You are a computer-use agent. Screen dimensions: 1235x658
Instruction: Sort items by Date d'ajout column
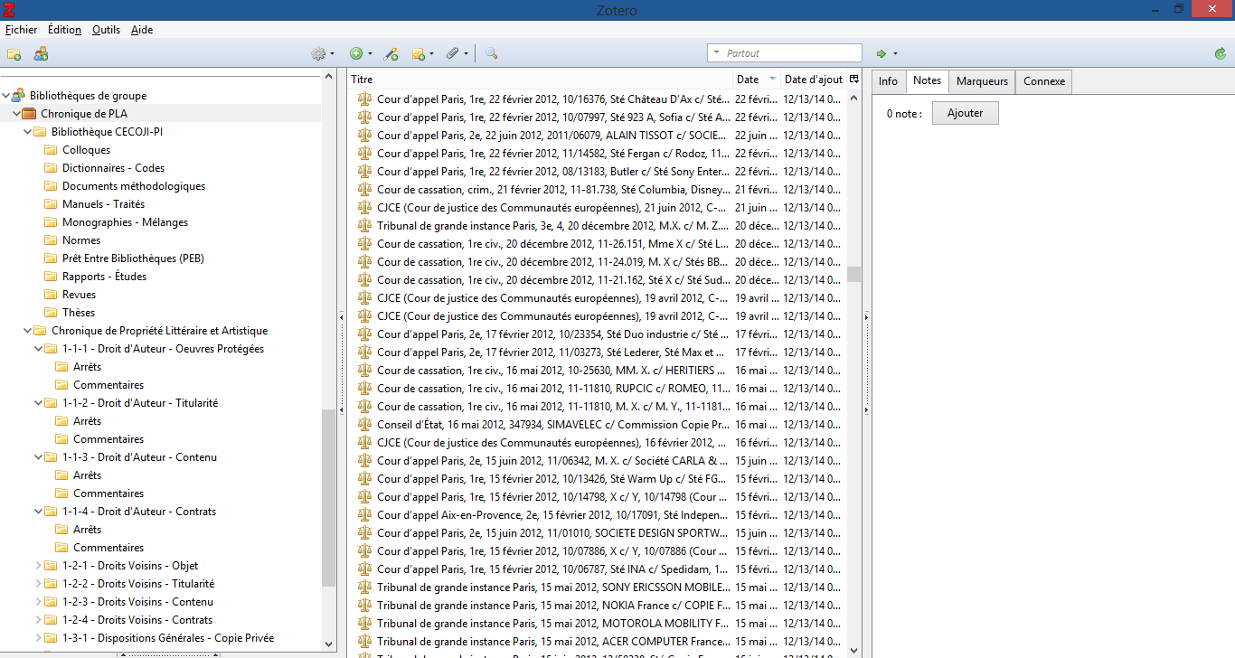click(812, 80)
